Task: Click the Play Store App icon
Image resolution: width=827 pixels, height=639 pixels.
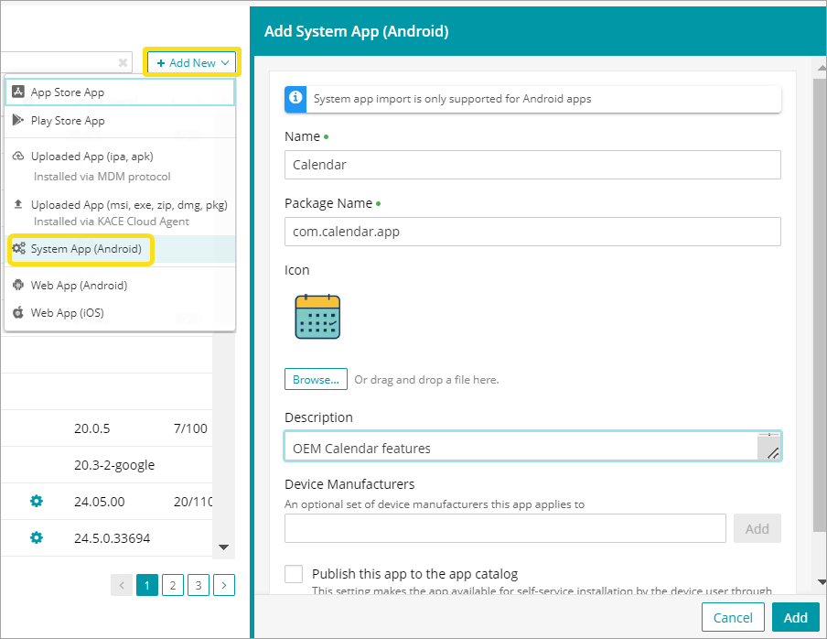Action: (18, 120)
